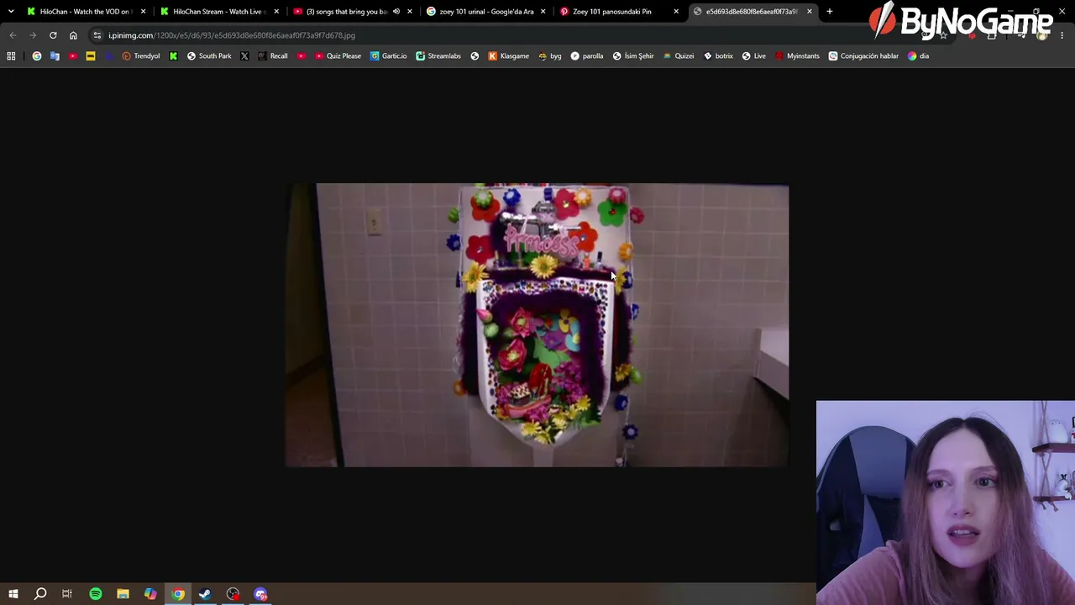Open the Kick bookmark icon beside South Park
1075x605 pixels.
174,56
